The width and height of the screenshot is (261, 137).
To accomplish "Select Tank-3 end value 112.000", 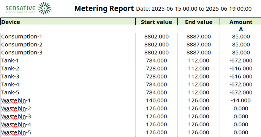I will (x=199, y=76).
